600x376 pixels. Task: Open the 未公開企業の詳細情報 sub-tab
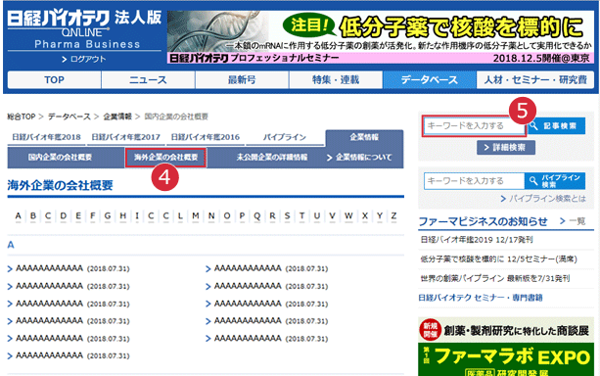point(272,158)
